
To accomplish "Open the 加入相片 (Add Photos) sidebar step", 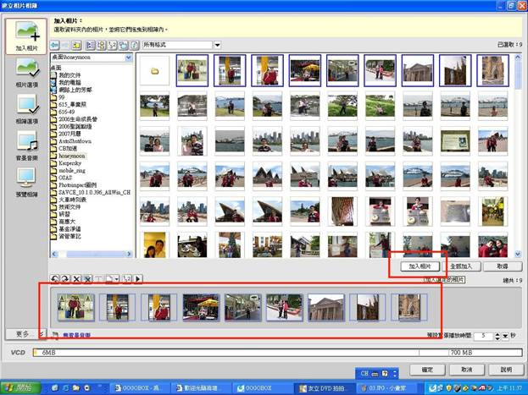I will click(x=25, y=38).
